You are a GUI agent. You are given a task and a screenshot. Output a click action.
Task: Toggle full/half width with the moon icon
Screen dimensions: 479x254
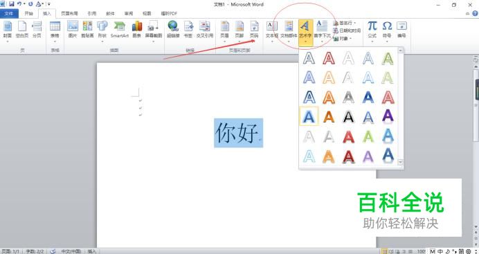pos(448,251)
